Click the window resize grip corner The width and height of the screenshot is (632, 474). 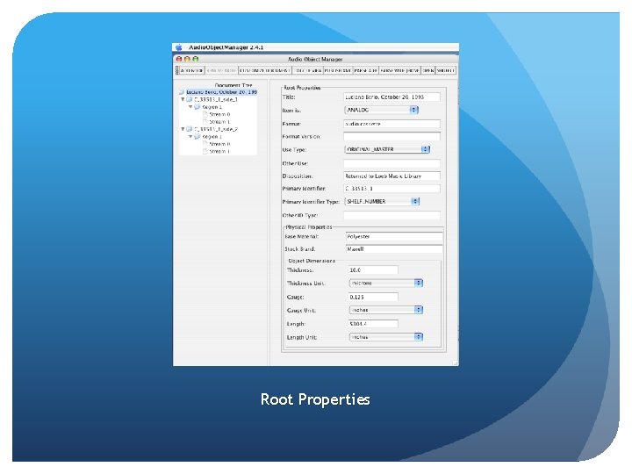pyautogui.click(x=456, y=363)
